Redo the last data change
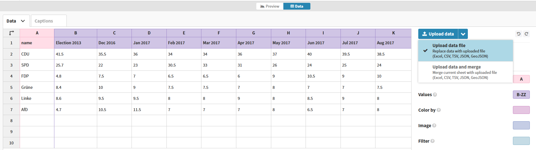The height and width of the screenshot is (150, 536). coord(526,34)
